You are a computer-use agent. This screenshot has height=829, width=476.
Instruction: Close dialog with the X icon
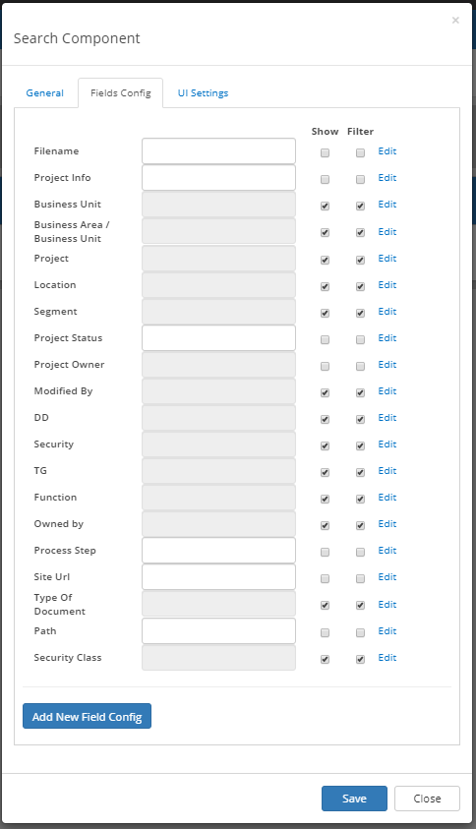(x=455, y=20)
